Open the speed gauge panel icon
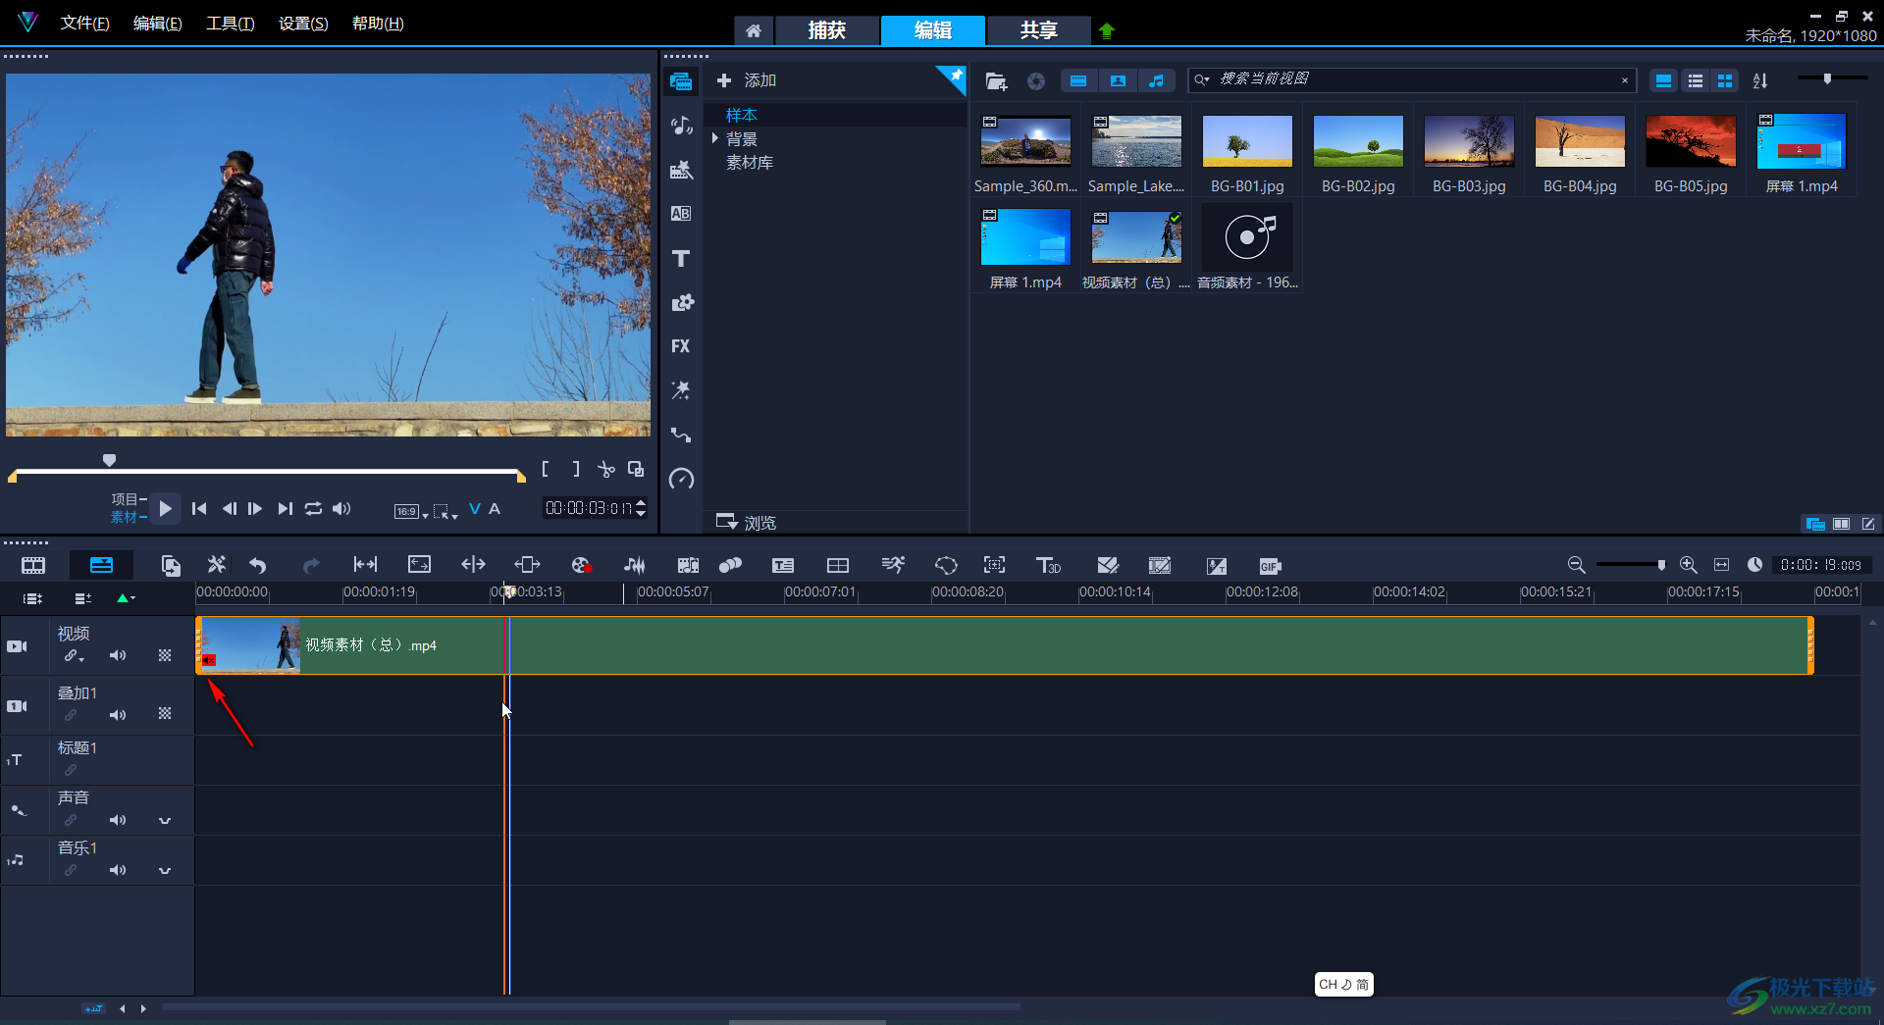The image size is (1884, 1025). coord(681,479)
